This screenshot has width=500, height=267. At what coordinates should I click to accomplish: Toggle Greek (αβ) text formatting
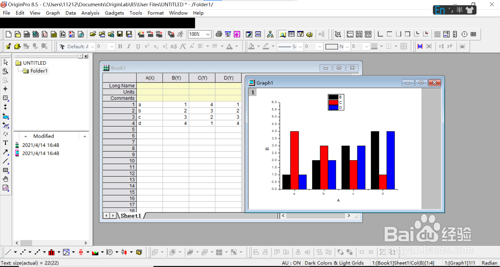point(174,46)
